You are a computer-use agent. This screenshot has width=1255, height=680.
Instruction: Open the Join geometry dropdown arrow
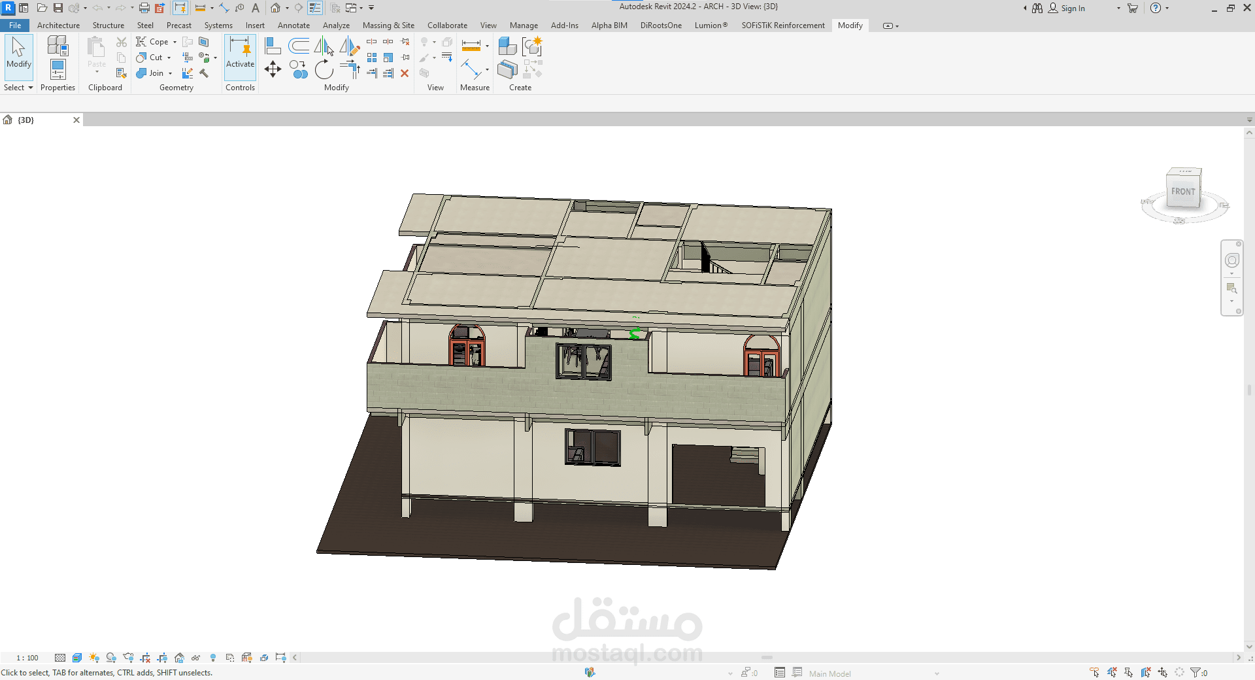170,73
